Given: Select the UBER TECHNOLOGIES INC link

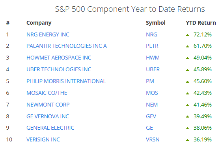Looking at the screenshot, I should click(x=59, y=69).
